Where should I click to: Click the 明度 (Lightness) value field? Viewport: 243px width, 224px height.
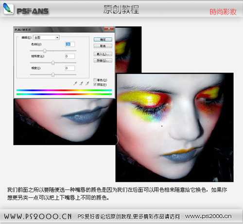pyautogui.click(x=70, y=68)
